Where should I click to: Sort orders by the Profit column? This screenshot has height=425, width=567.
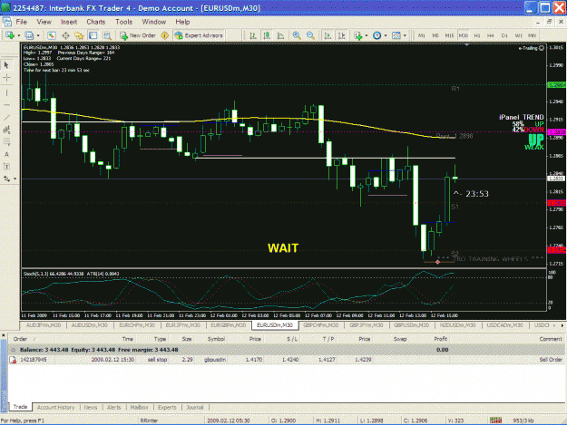pyautogui.click(x=441, y=339)
